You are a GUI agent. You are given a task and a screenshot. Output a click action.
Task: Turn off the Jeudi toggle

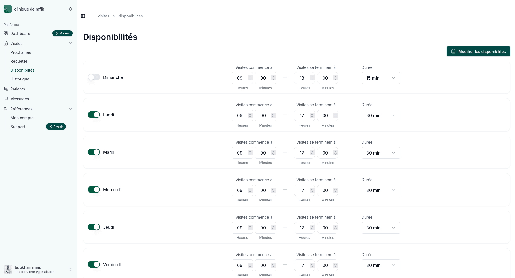pos(94,227)
